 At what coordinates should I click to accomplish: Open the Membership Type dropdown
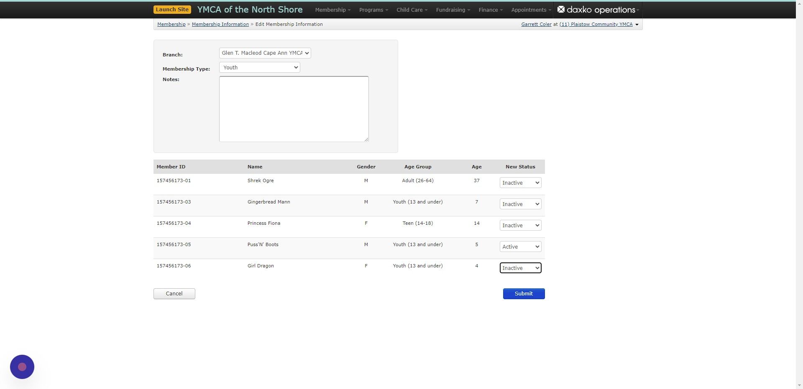click(x=259, y=67)
